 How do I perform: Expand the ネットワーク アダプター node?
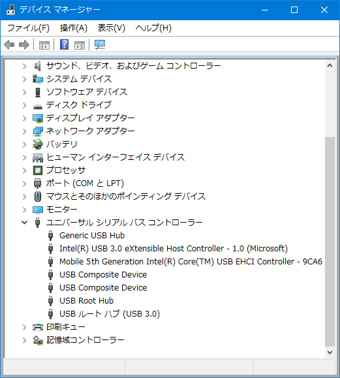(x=24, y=131)
